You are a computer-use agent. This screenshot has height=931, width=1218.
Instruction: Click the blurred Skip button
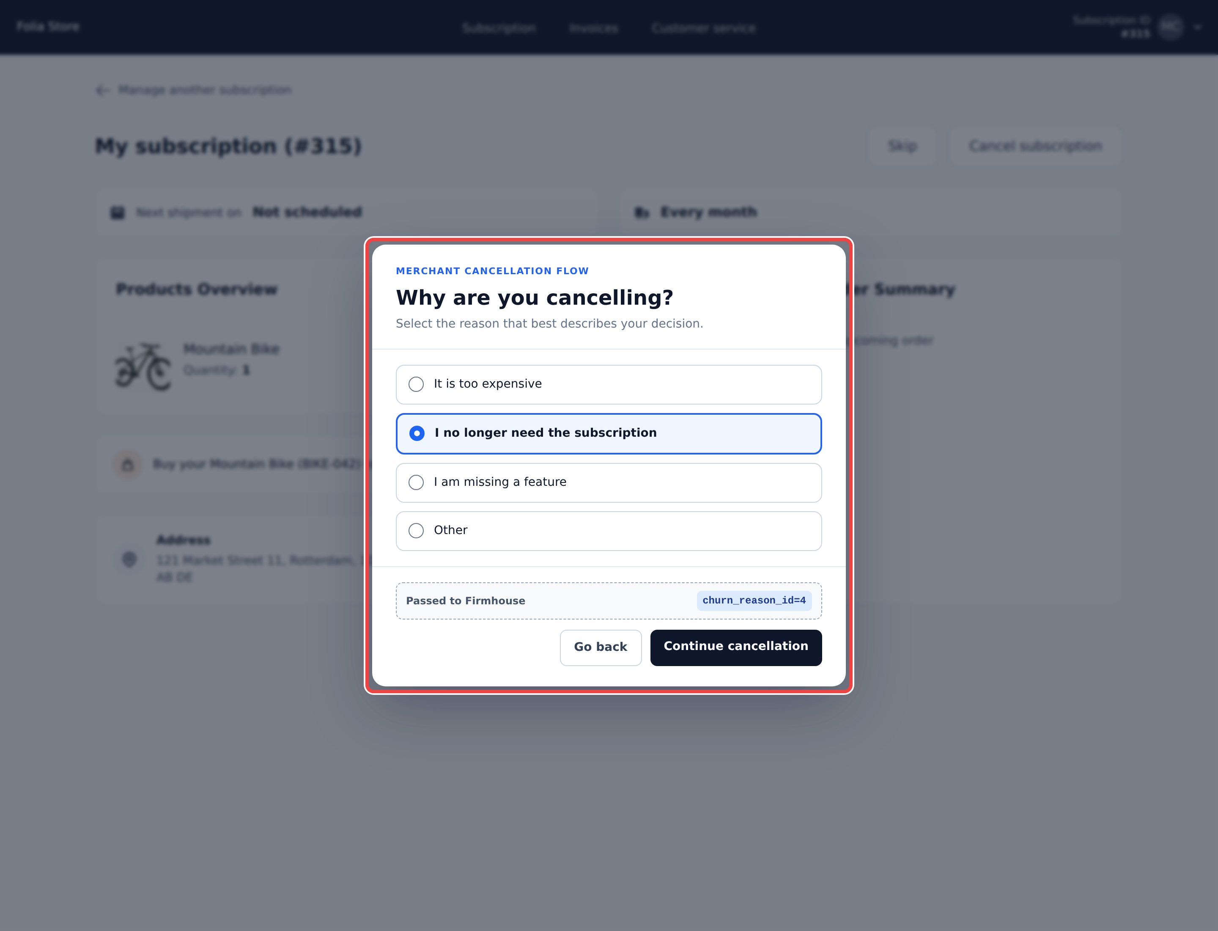tap(902, 146)
